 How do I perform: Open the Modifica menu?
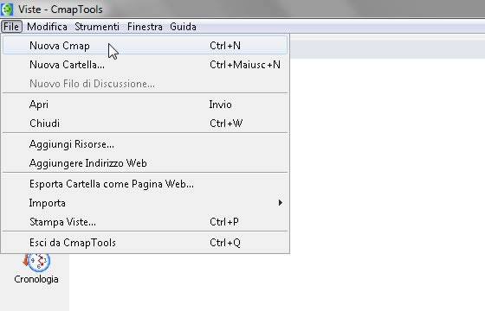pyautogui.click(x=47, y=27)
